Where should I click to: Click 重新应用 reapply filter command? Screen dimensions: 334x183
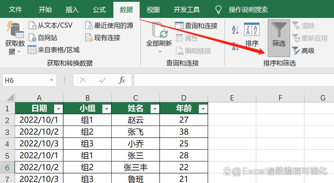pos(309,38)
